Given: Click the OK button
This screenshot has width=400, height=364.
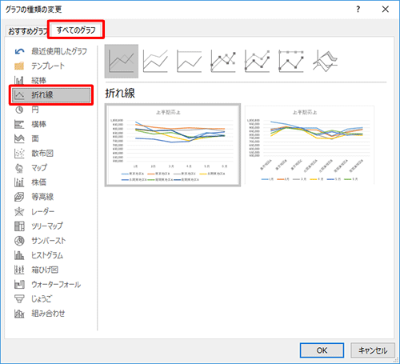Looking at the screenshot, I should point(322,350).
